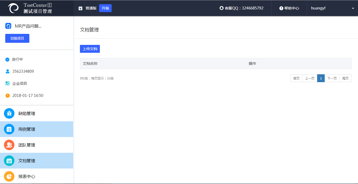358x184 pixels.
Task: Click the 文档名称 column header
Action: click(90, 64)
